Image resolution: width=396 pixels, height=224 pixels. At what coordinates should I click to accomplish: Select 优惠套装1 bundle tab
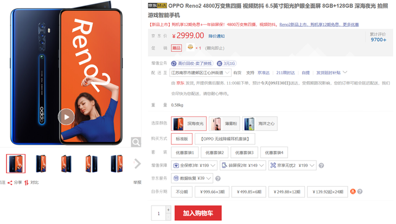(x=184, y=153)
